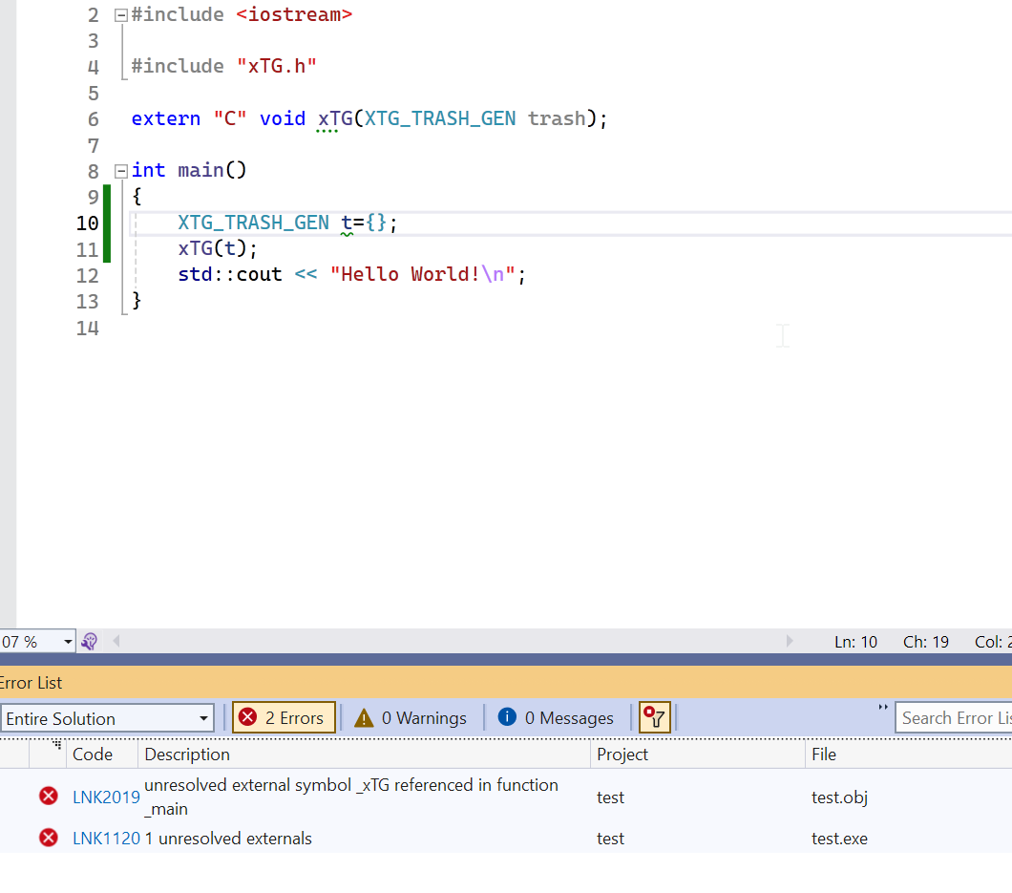Toggle the 2 Errors filter
Image resolution: width=1012 pixels, height=893 pixels.
pos(284,718)
